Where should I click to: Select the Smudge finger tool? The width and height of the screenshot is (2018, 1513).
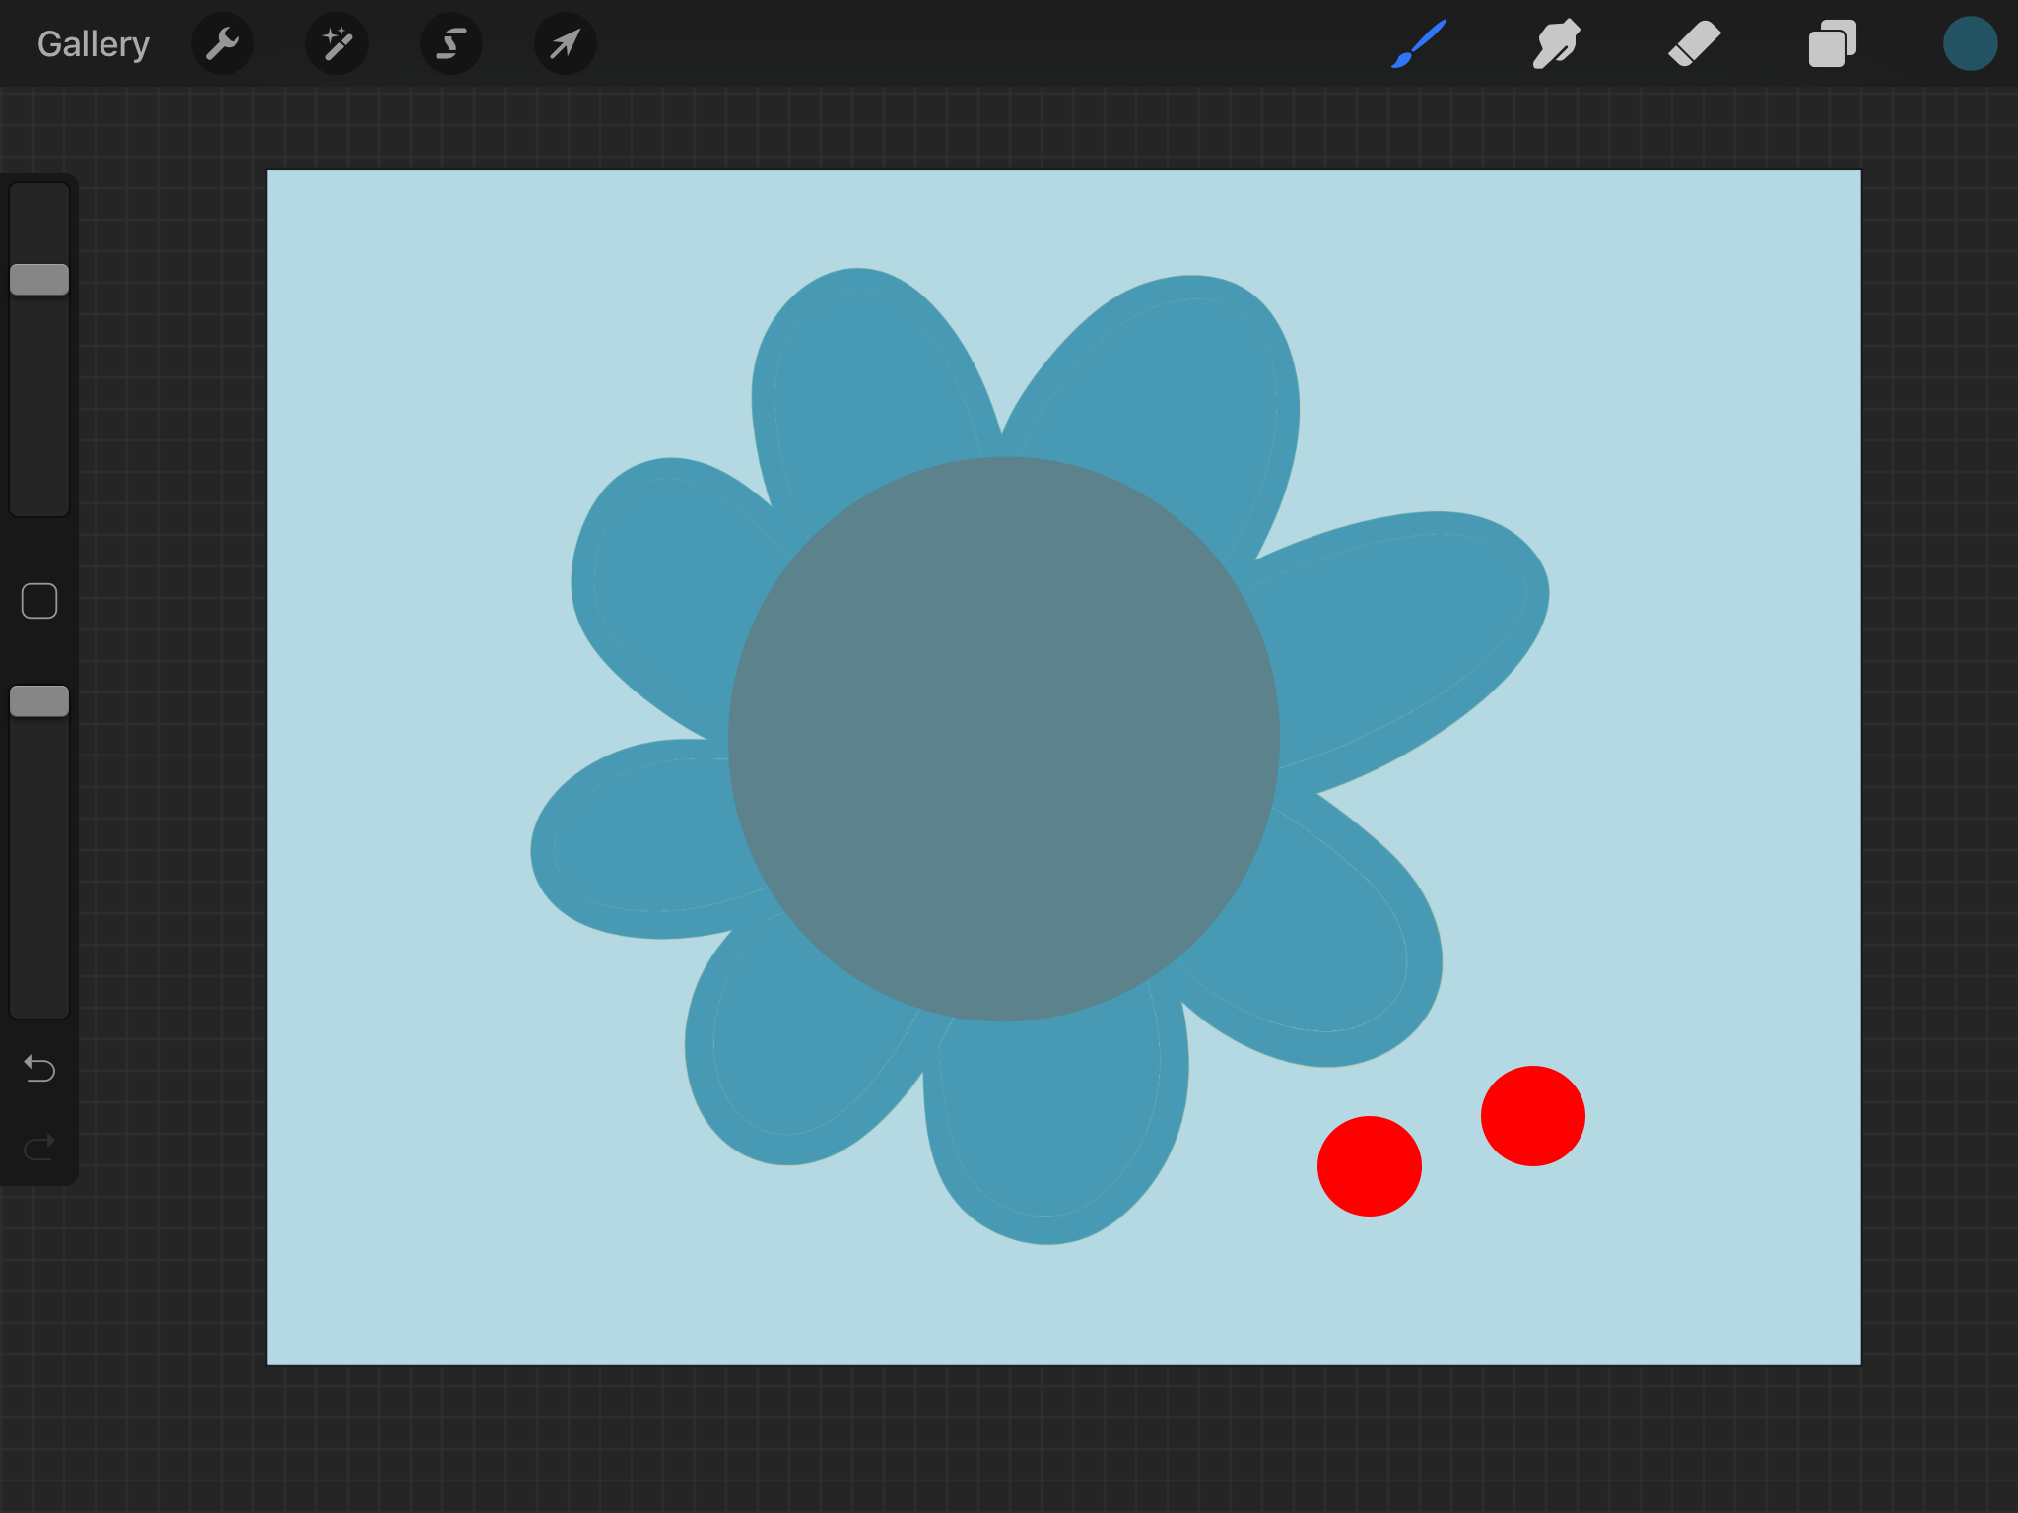click(x=1557, y=44)
